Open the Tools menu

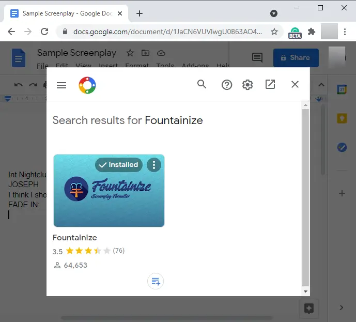click(x=165, y=66)
